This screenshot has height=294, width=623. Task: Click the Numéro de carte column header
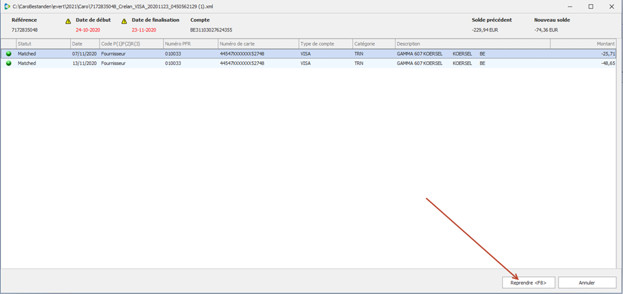coord(258,43)
